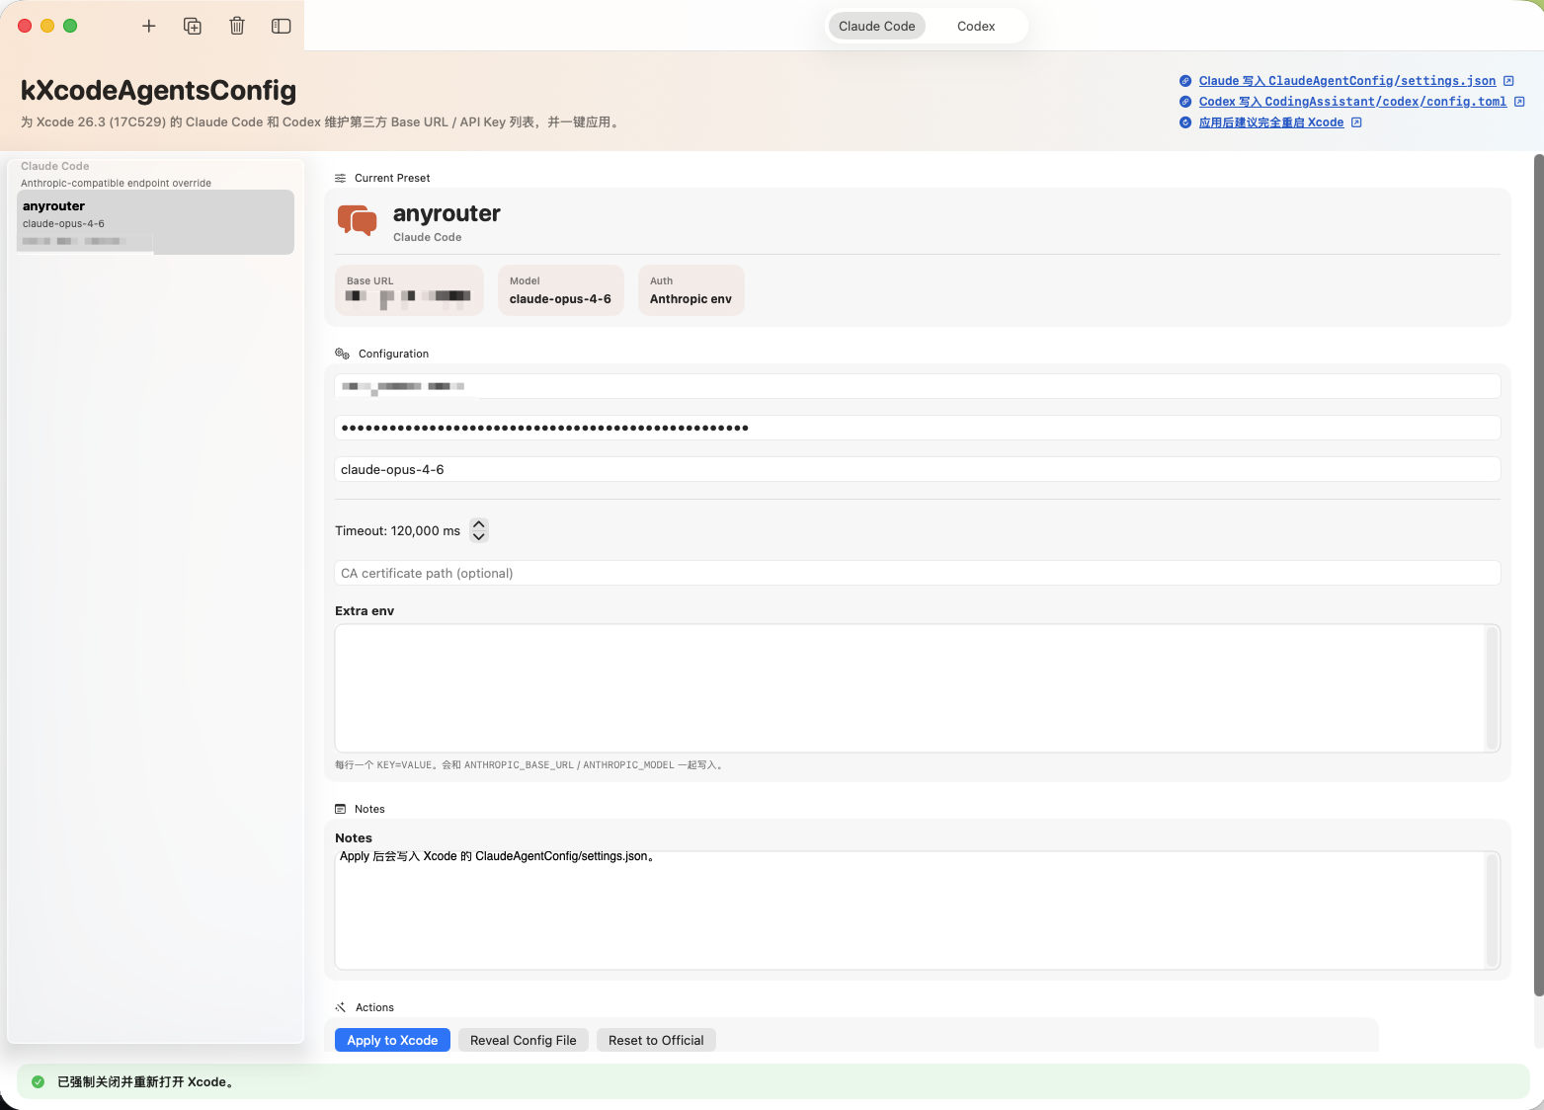
Task: Click link-chain icon before Claude settings.json link
Action: tap(1185, 81)
